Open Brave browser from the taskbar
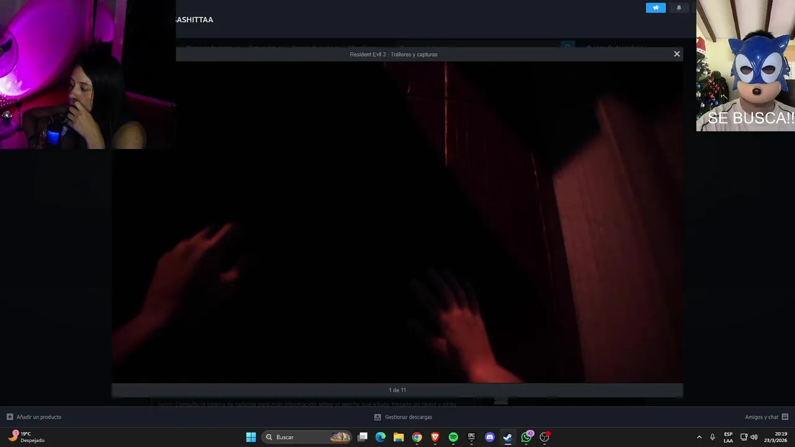This screenshot has width=795, height=447. tap(435, 437)
